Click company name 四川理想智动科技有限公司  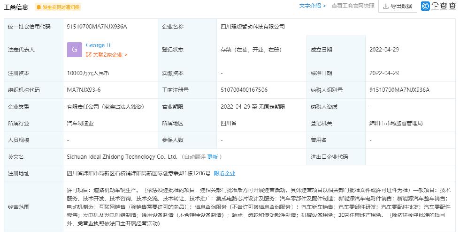tap(253, 27)
